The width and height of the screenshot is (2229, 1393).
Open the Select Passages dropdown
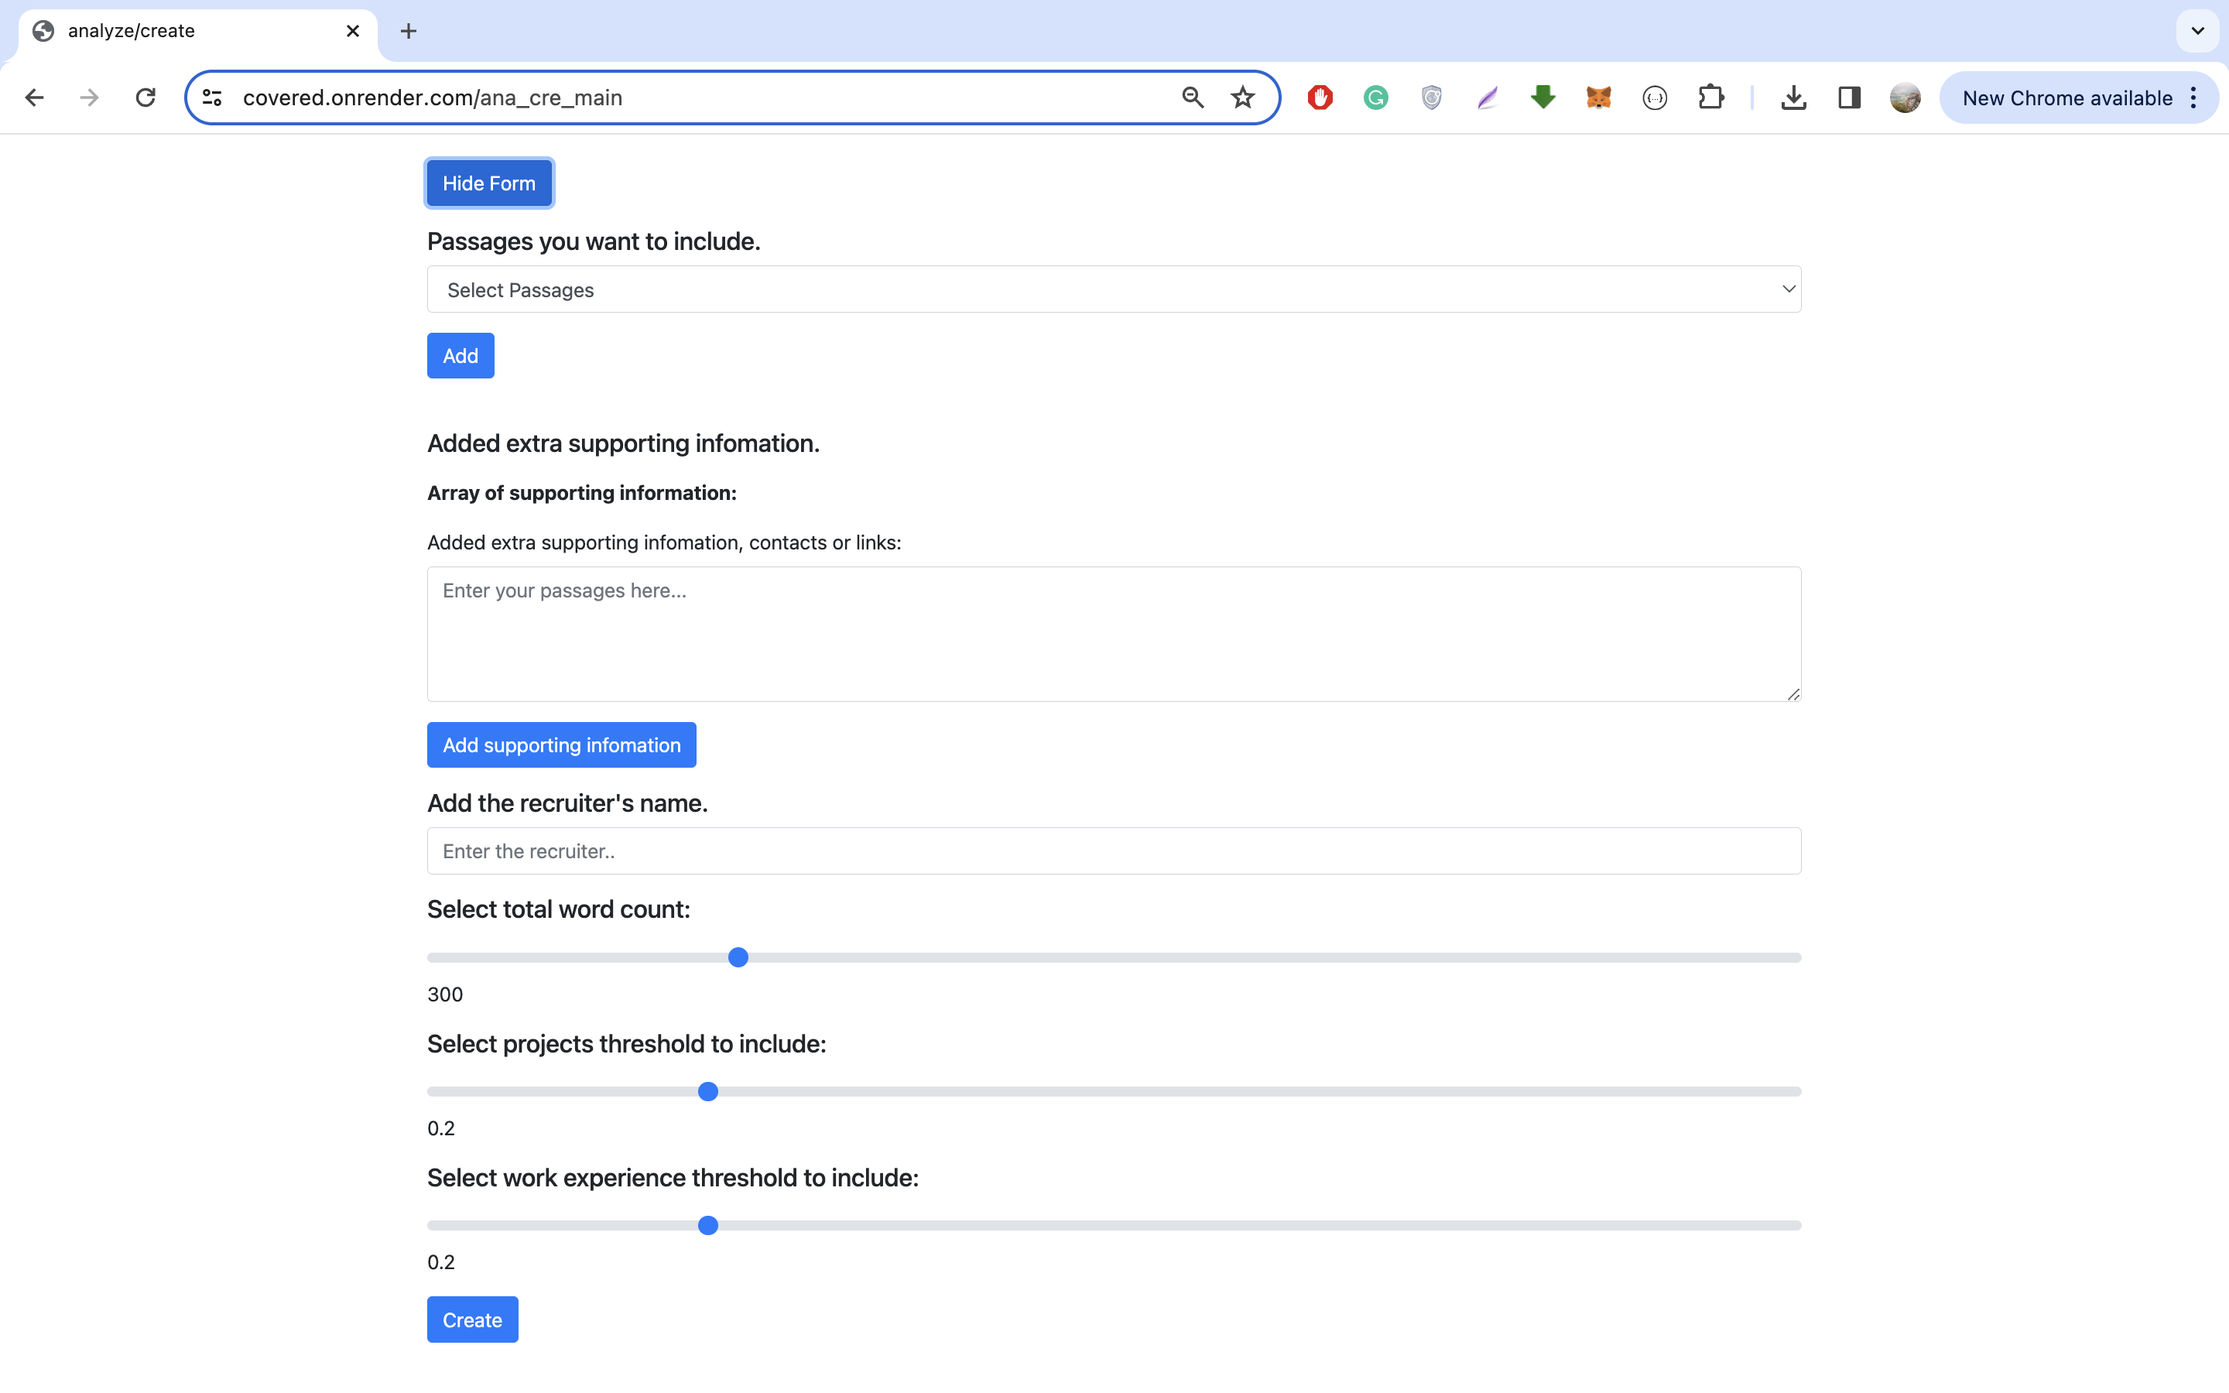(1113, 289)
